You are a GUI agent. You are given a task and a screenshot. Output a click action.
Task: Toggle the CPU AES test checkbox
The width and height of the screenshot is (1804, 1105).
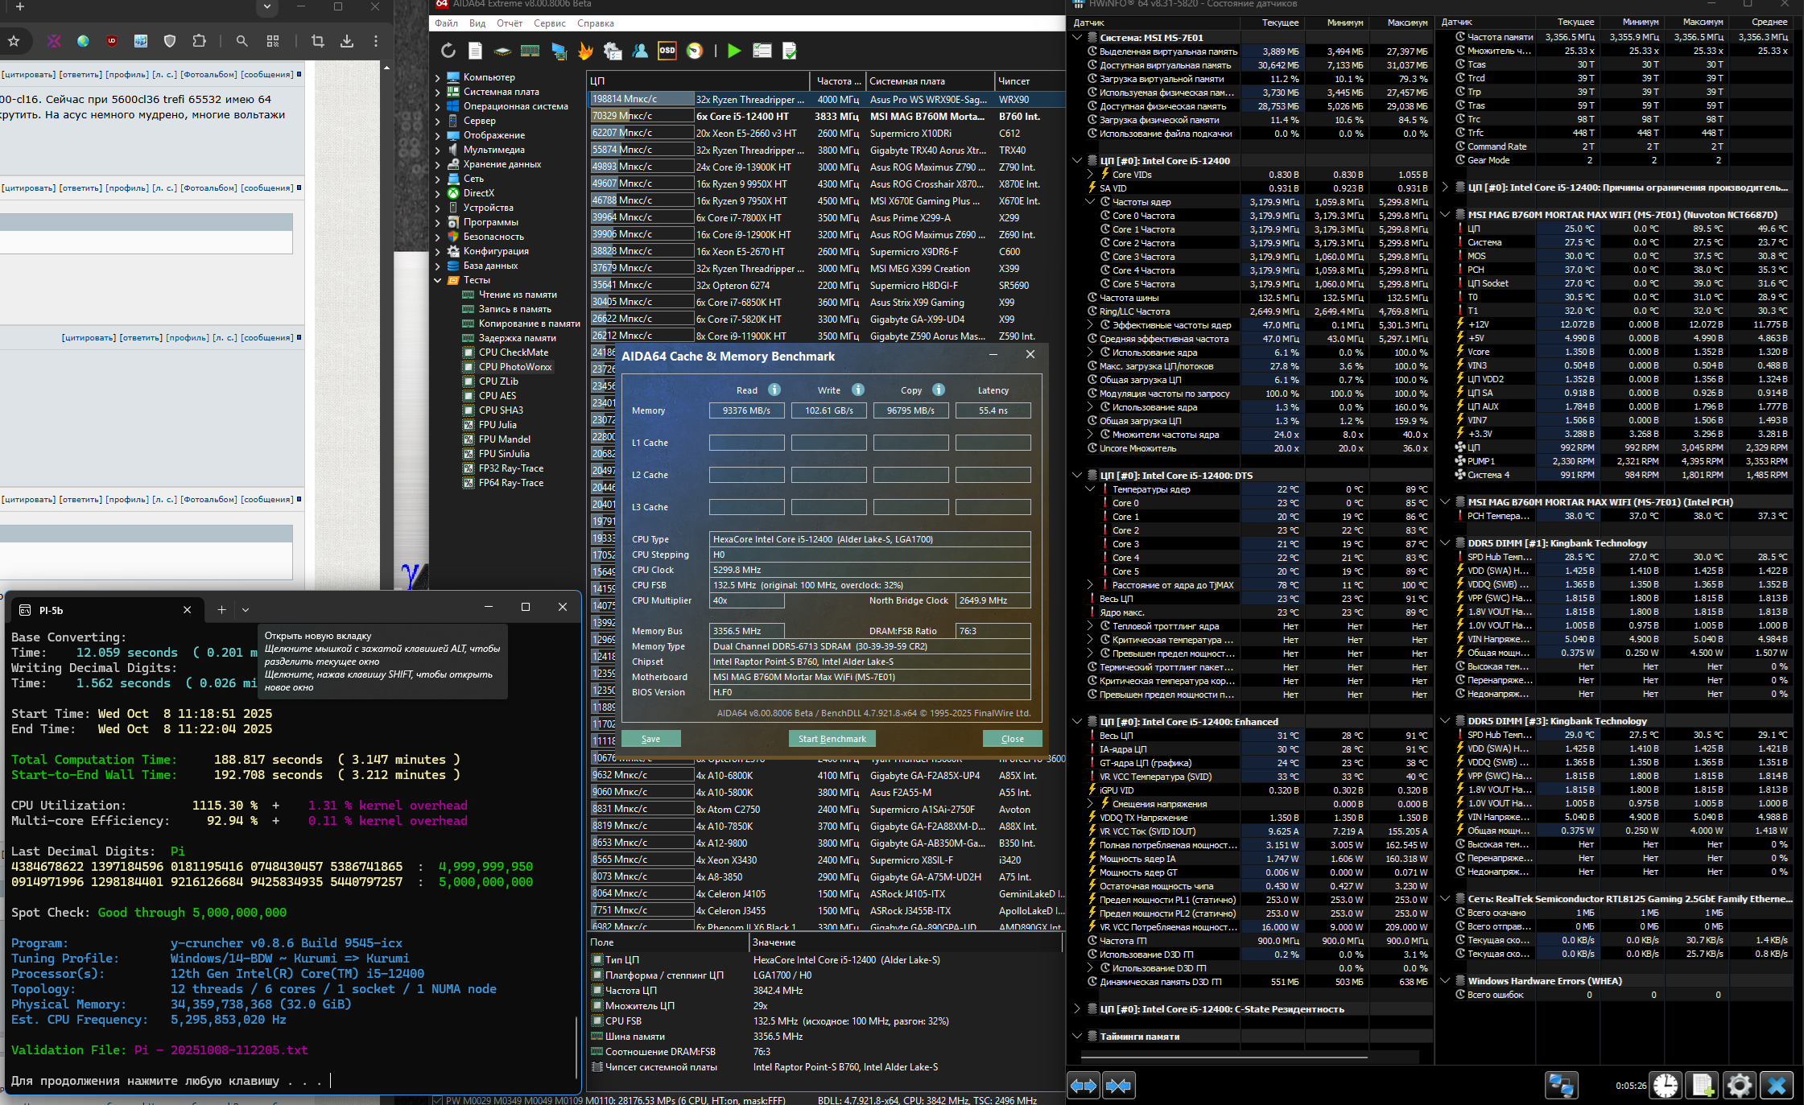[469, 396]
